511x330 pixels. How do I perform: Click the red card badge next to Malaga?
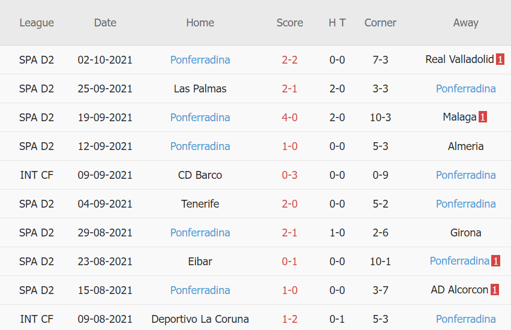pyautogui.click(x=482, y=117)
